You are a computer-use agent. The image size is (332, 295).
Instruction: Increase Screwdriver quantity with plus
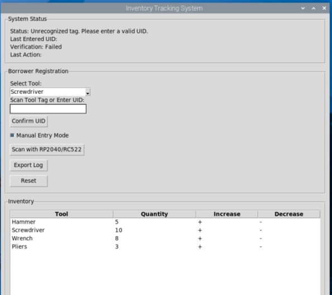tap(200, 230)
